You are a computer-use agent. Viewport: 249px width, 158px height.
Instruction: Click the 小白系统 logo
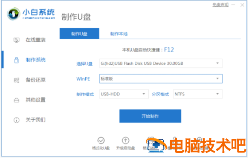click(x=31, y=14)
